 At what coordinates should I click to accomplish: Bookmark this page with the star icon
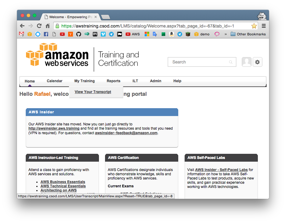click(x=254, y=26)
